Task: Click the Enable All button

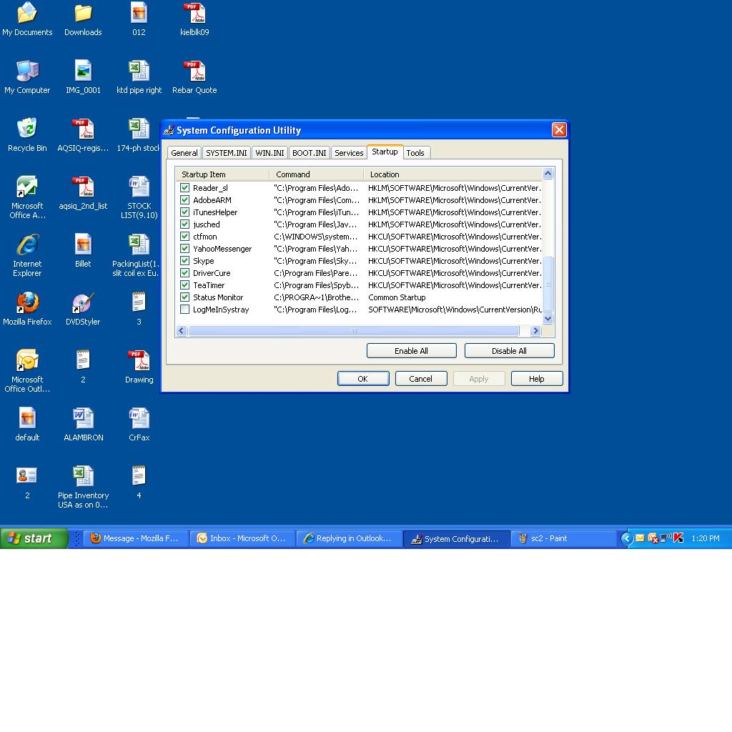Action: point(411,350)
